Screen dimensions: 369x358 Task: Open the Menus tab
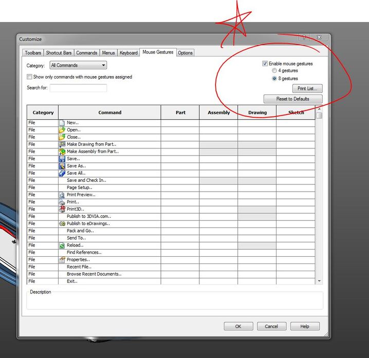[108, 53]
